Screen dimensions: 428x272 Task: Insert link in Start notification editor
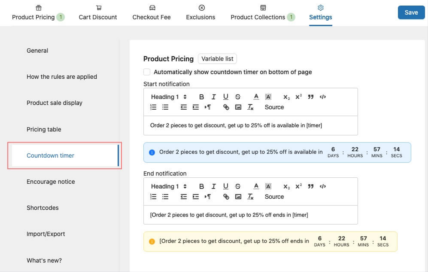point(226,107)
